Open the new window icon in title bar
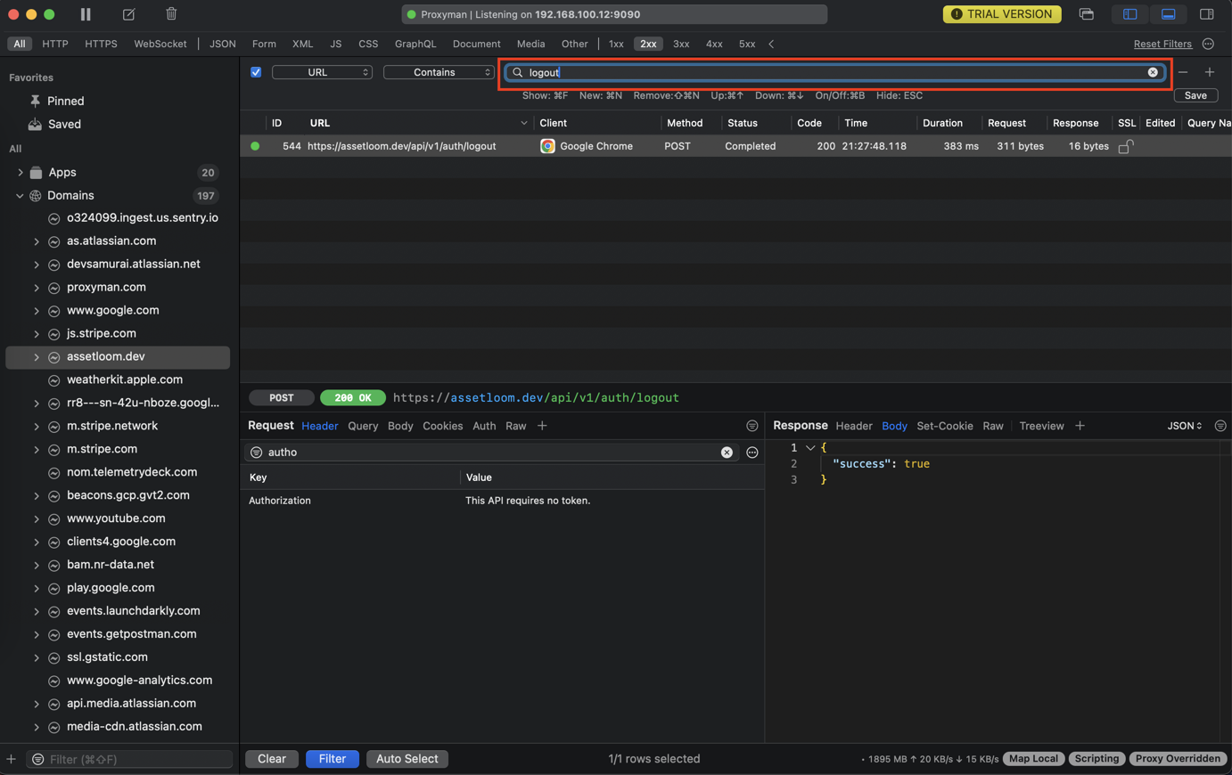 point(1086,14)
